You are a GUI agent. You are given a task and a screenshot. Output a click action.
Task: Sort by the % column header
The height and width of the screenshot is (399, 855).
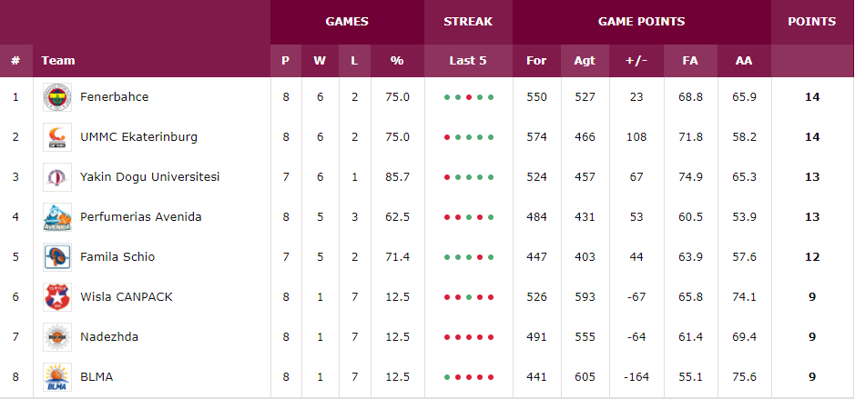tap(397, 60)
